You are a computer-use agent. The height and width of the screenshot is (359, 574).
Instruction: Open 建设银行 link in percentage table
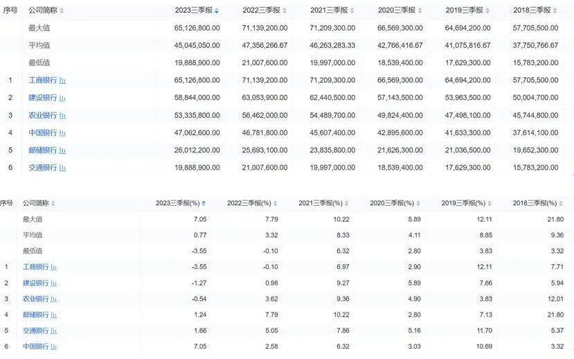pyautogui.click(x=35, y=283)
